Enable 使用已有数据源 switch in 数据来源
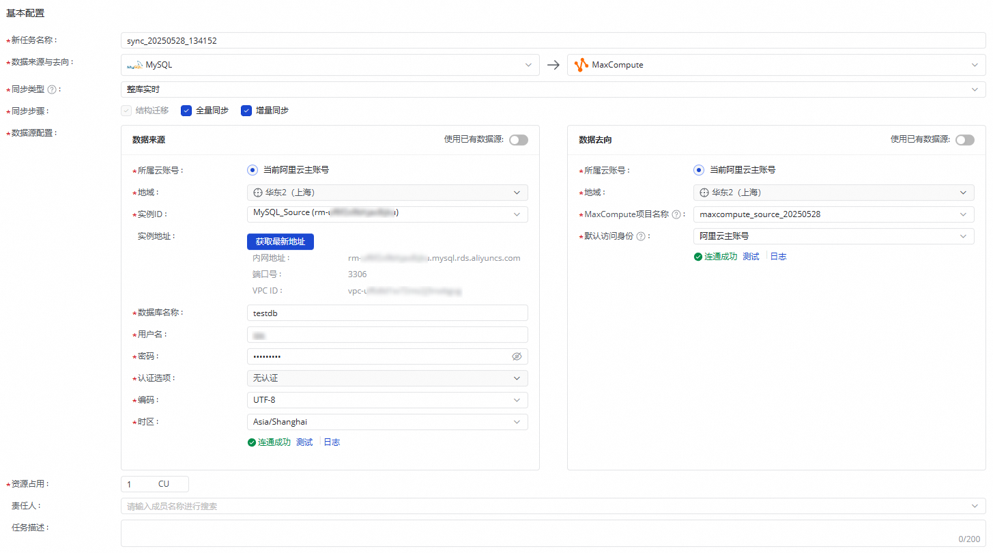This screenshot has width=993, height=553. (x=519, y=140)
